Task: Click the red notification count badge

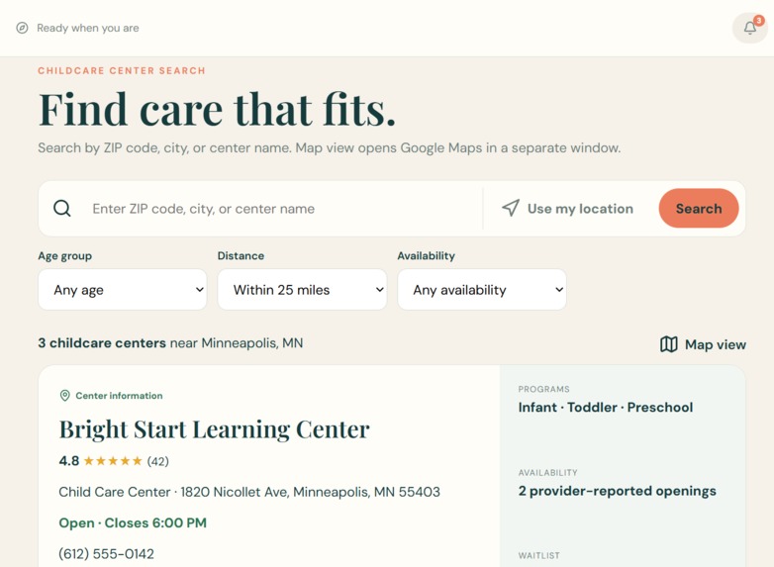Action: 759,21
